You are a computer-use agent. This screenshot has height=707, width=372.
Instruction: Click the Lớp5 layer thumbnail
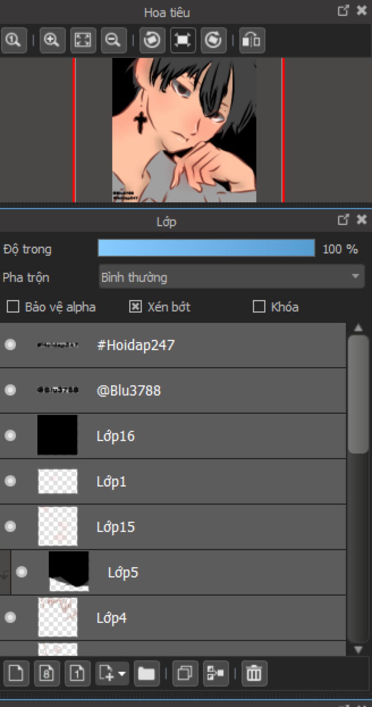coord(69,572)
